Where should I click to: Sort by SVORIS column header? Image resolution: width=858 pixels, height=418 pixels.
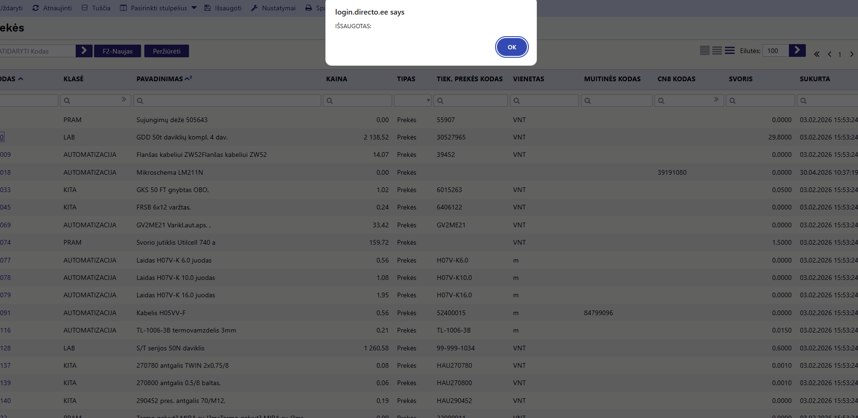740,79
